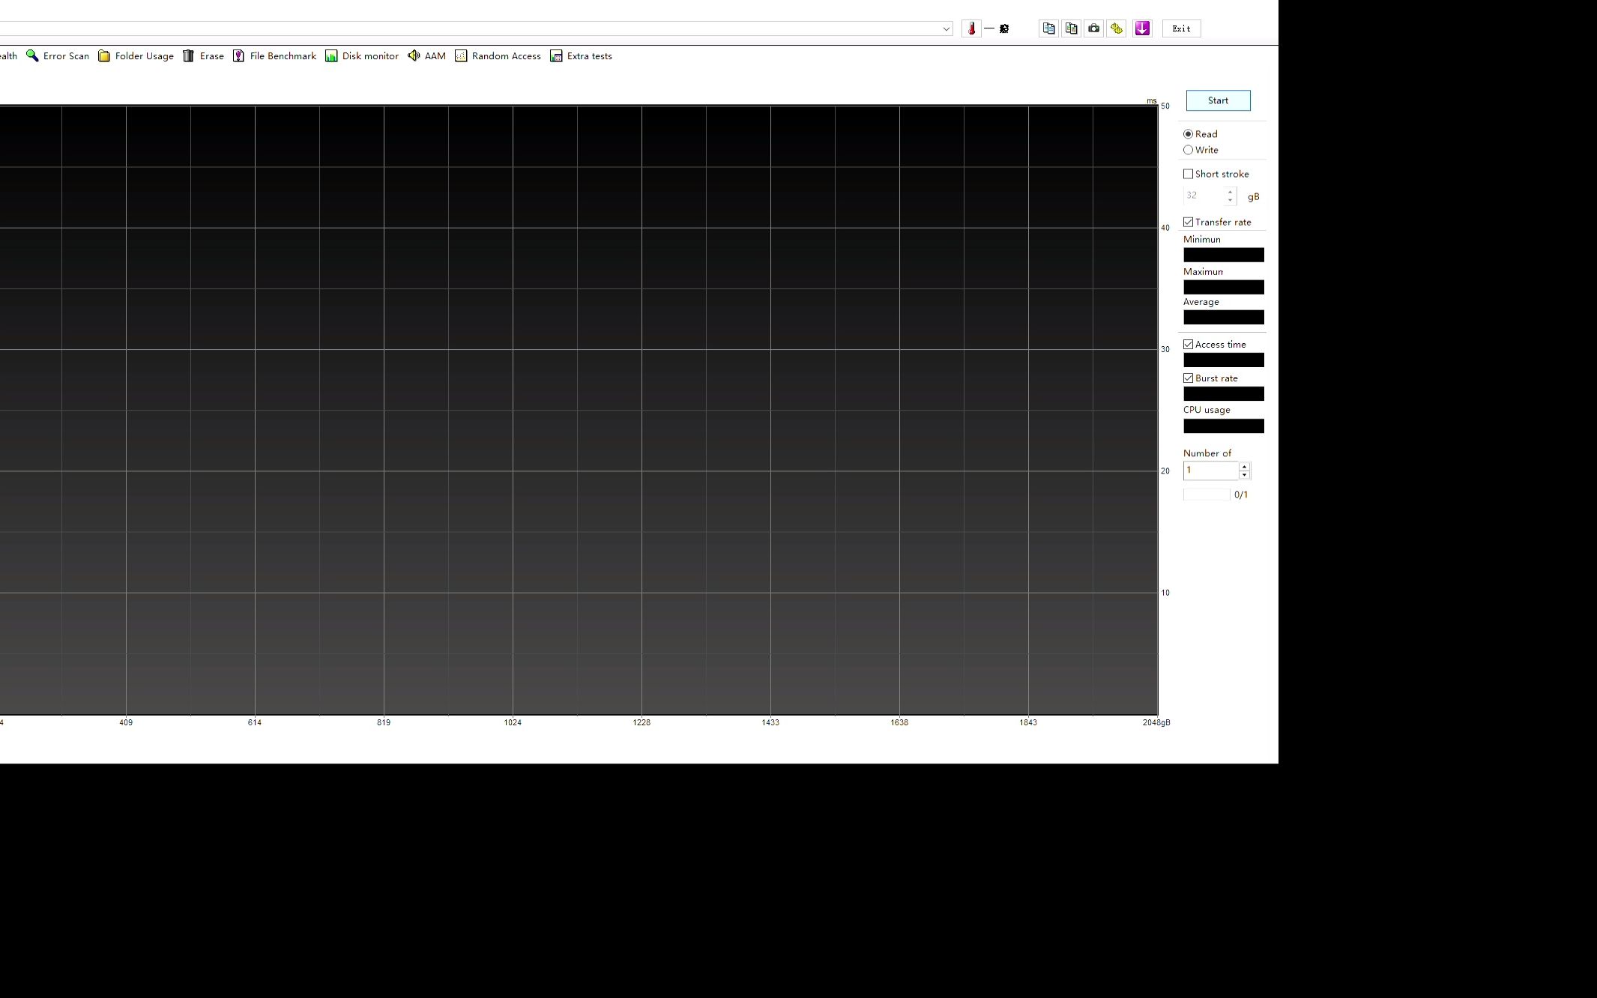Open the Extra tests tab

click(581, 56)
